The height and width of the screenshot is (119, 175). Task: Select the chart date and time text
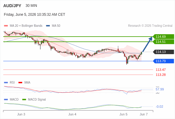pyautogui.click(x=34, y=15)
